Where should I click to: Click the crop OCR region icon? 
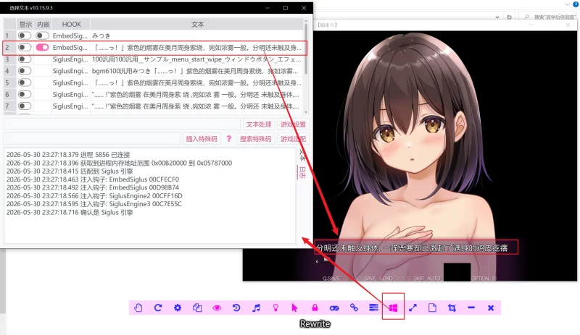click(452, 308)
